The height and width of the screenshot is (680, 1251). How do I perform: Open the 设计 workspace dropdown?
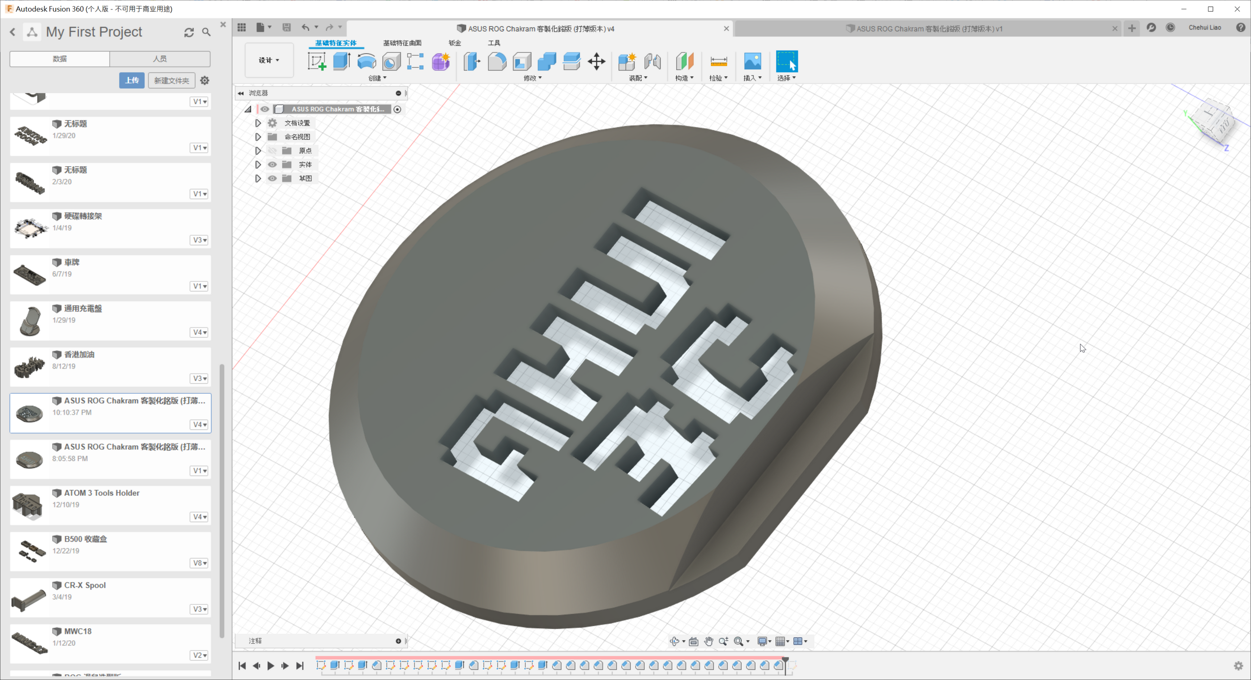coord(269,60)
